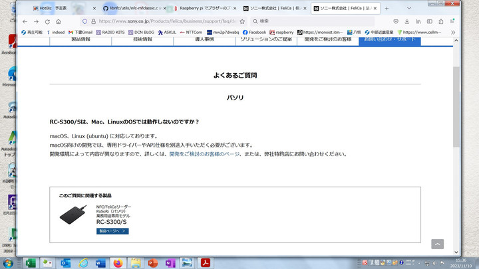The width and height of the screenshot is (479, 269).
Task: Switch to the libnfc nfc-mfclassic GitHub tab
Action: click(134, 8)
